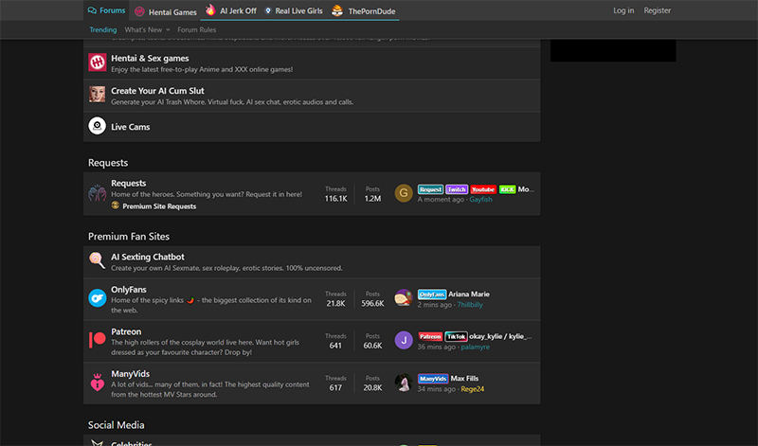The height and width of the screenshot is (446, 758).
Task: Click the Requests Threads count 116.1K
Action: (336, 199)
